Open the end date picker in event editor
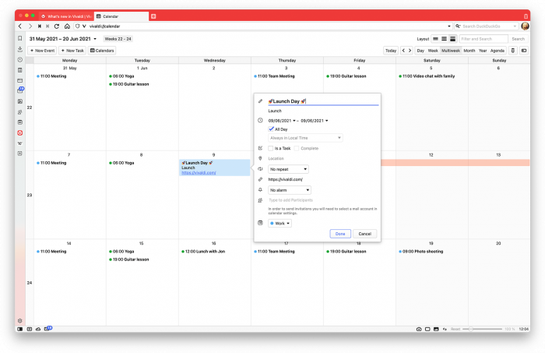Screen dimensions: 545x353 [x=315, y=121]
